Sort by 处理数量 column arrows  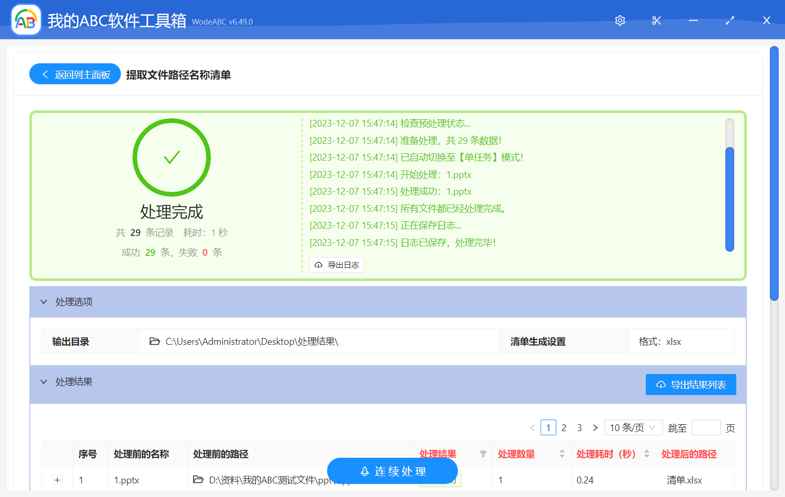[562, 454]
